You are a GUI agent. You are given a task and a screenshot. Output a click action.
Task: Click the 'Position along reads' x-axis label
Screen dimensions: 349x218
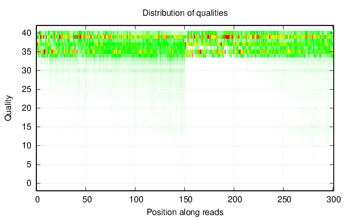[185, 212]
